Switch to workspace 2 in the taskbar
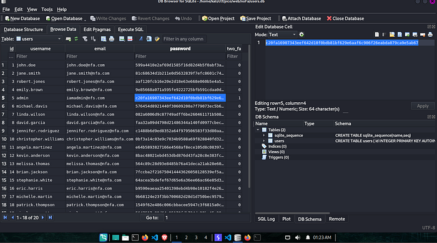Image resolution: width=437 pixels, height=243 pixels. (186, 237)
